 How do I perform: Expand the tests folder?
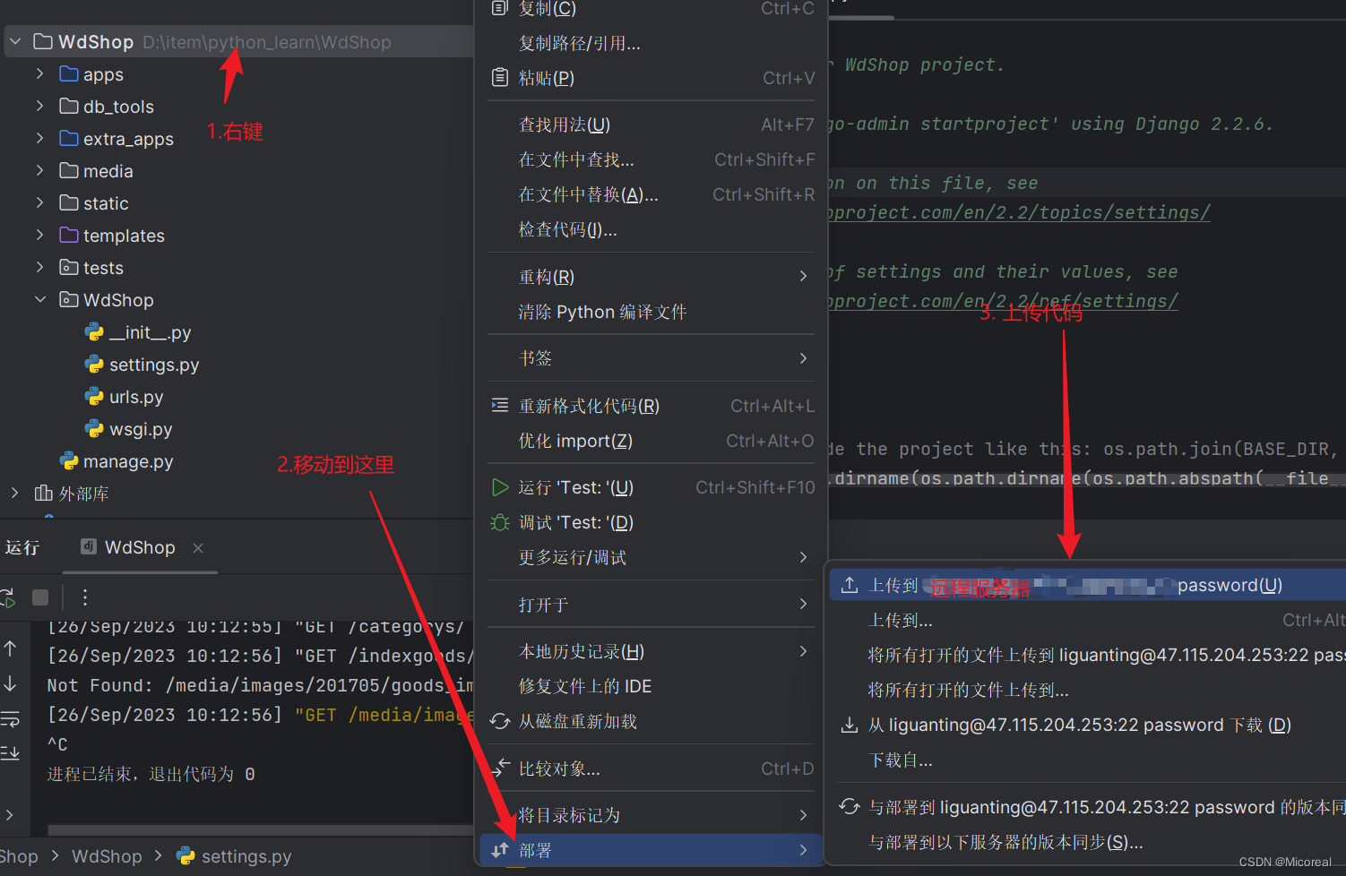[x=39, y=268]
